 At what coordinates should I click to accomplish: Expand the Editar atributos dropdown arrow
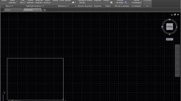tap(17, 2)
